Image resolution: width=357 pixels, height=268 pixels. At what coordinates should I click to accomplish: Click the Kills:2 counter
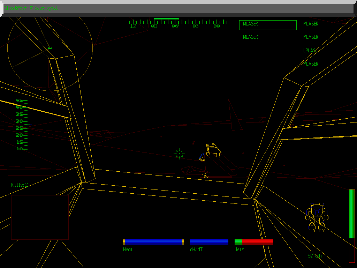point(20,185)
